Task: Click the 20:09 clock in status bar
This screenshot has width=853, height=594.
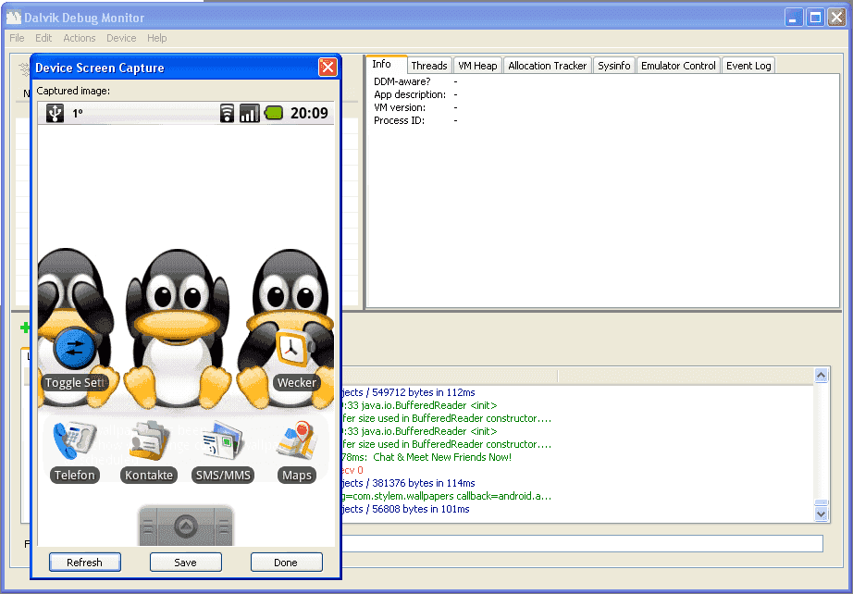Action: coord(309,113)
